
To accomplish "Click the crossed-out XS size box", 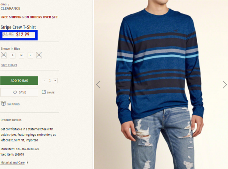I will tap(4, 55).
